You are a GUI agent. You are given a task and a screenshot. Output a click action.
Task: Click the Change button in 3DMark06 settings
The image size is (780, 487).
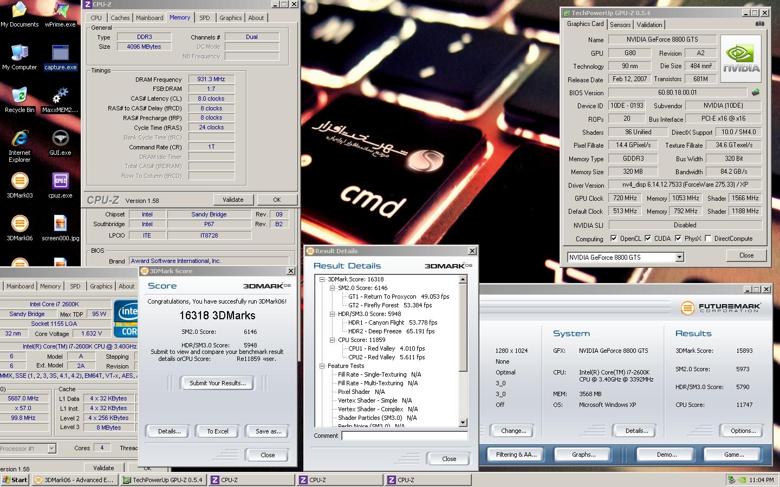point(513,431)
